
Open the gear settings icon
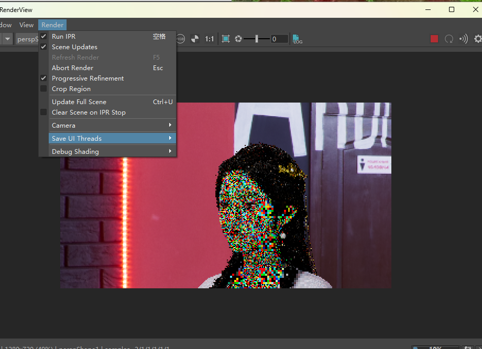(x=478, y=39)
